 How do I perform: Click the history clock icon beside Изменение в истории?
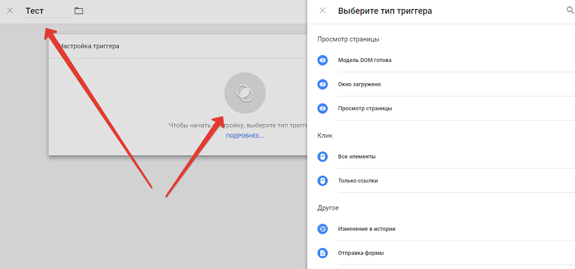[323, 229]
